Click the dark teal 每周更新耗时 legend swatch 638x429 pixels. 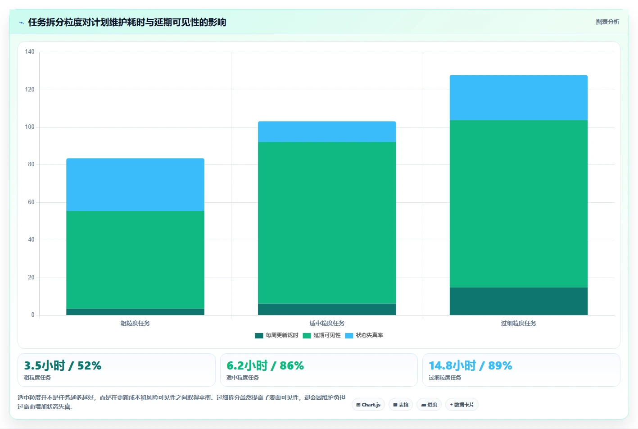pyautogui.click(x=259, y=335)
